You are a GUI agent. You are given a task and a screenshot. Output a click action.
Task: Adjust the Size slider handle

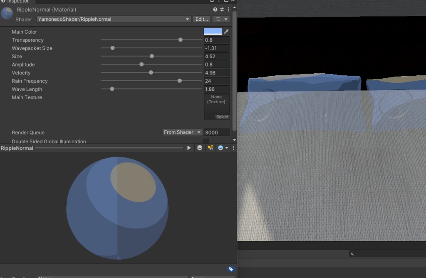pyautogui.click(x=152, y=56)
